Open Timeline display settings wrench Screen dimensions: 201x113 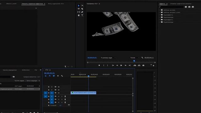(x=62, y=76)
